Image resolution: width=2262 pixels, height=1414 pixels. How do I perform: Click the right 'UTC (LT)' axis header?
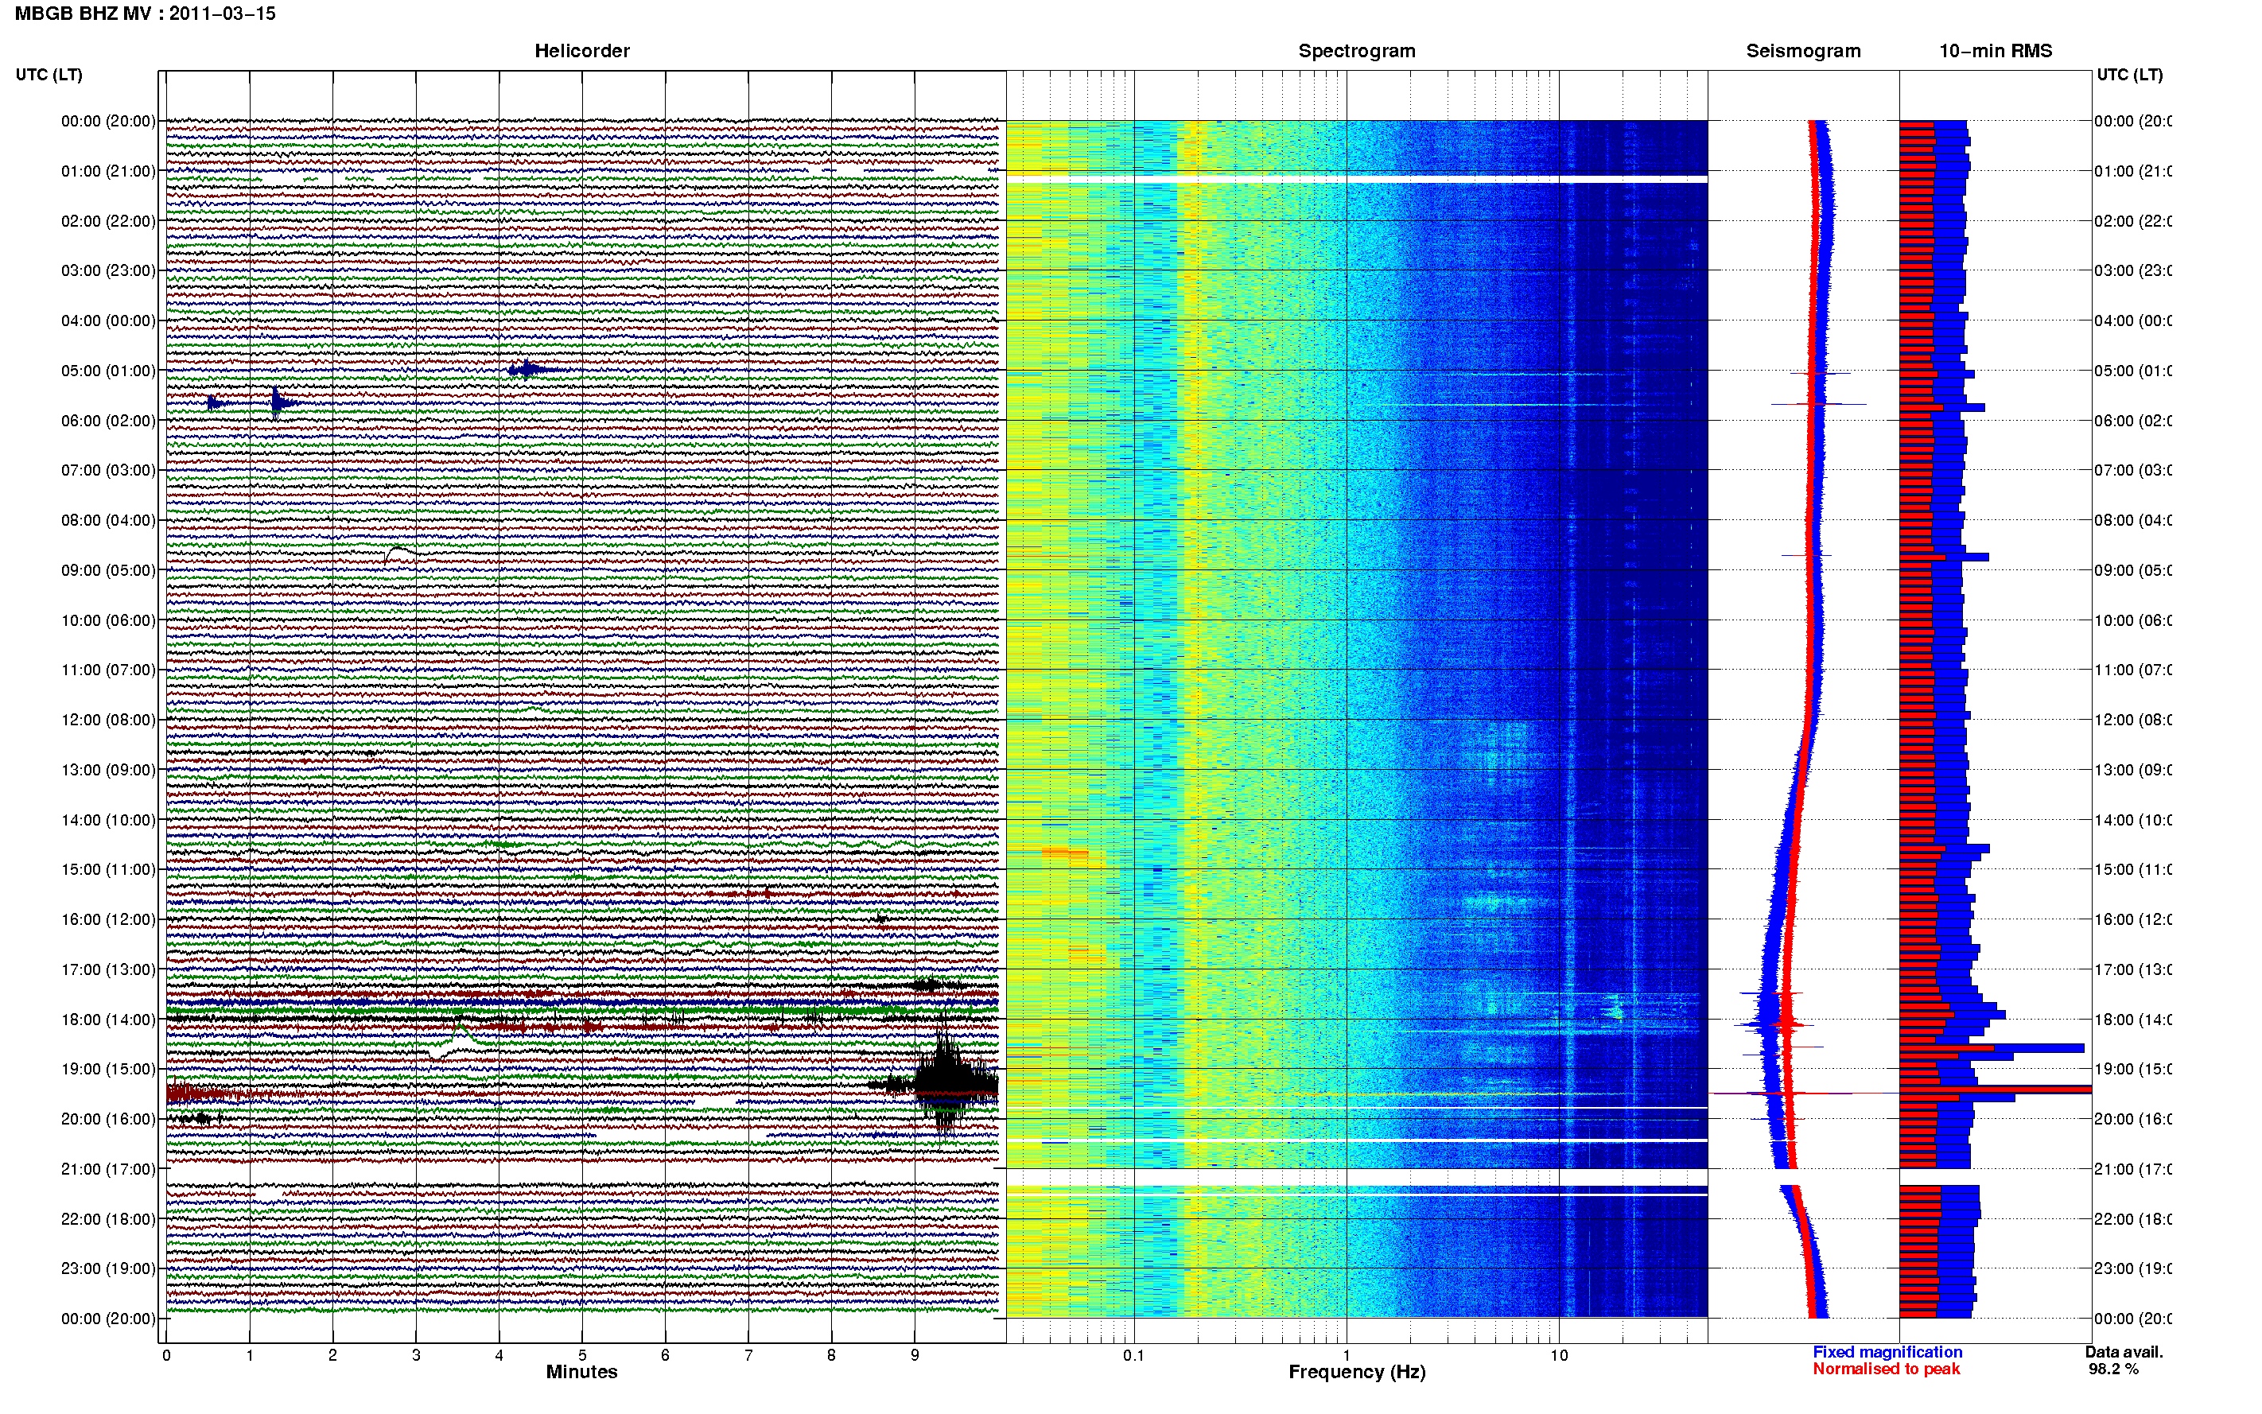pyautogui.click(x=2129, y=75)
